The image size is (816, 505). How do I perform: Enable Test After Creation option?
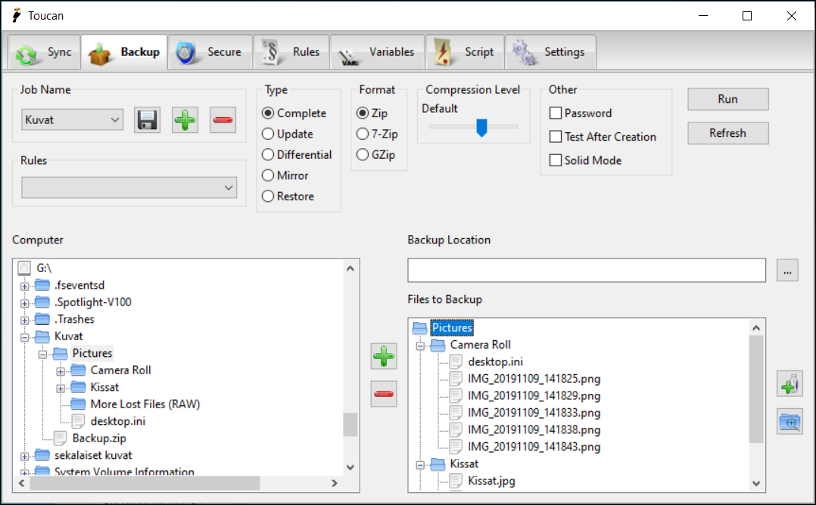(x=556, y=137)
